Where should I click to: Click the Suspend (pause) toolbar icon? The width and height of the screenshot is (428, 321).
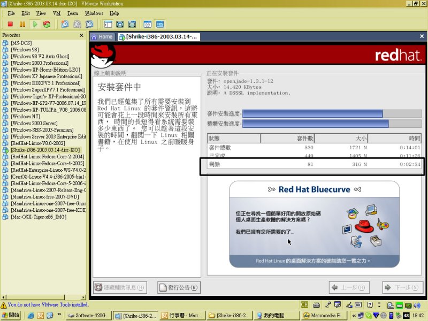point(22,24)
